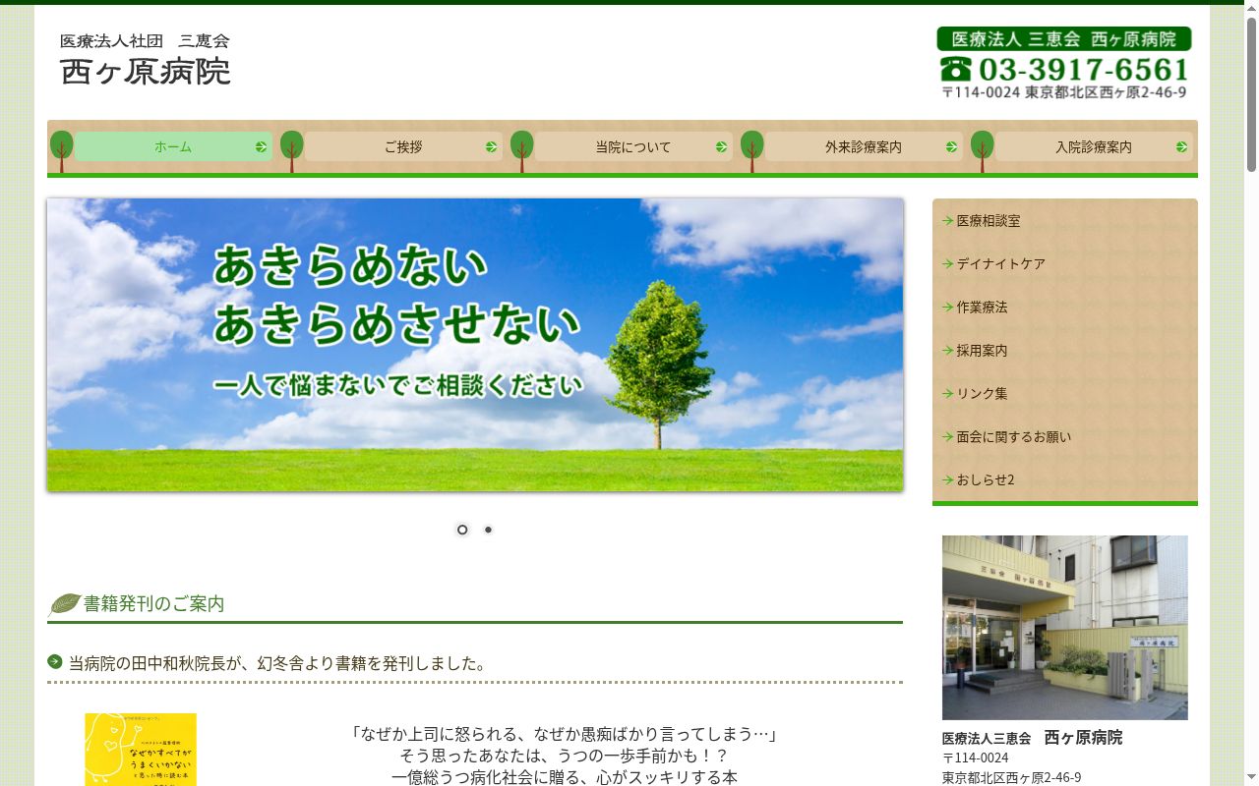The height and width of the screenshot is (786, 1259).
Task: Click the tree icon beside ご挨拶
Action: (291, 151)
